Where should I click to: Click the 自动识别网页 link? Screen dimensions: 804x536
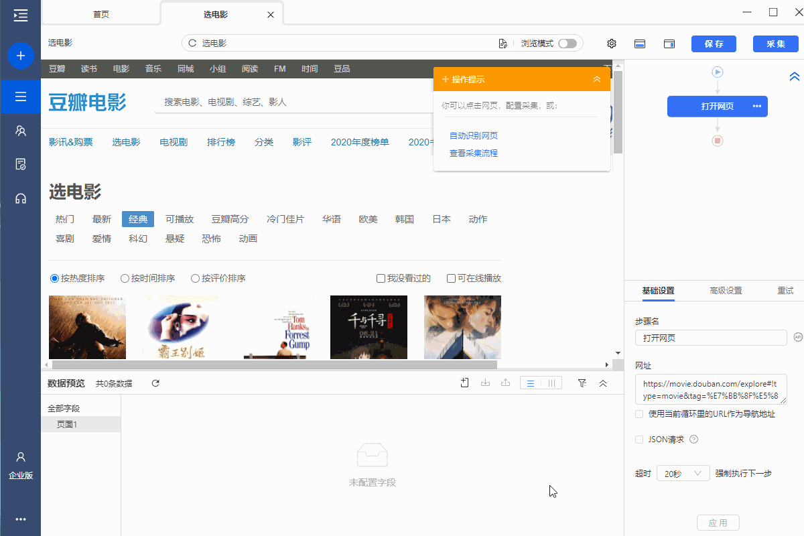click(474, 136)
